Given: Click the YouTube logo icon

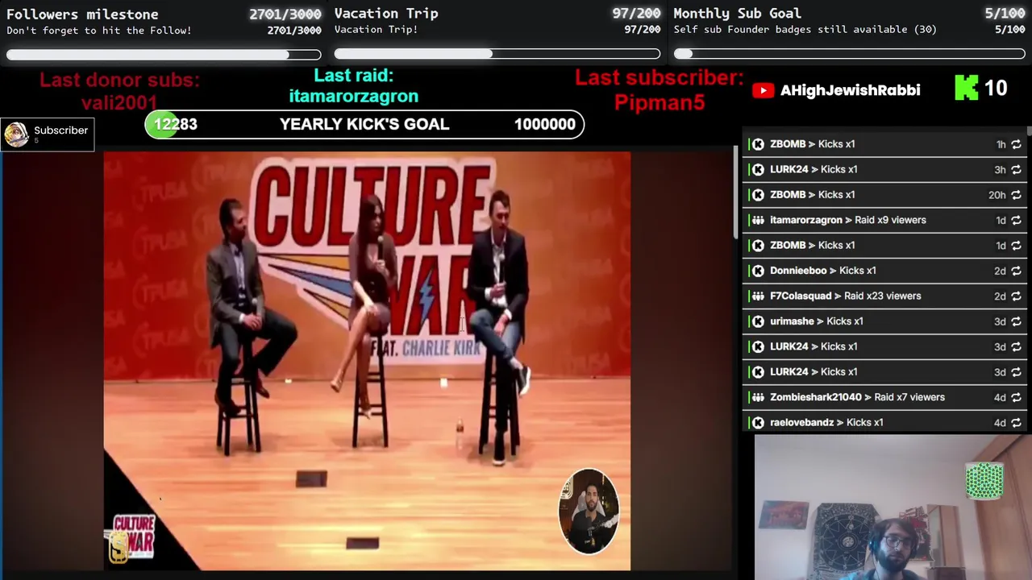Looking at the screenshot, I should (x=763, y=90).
